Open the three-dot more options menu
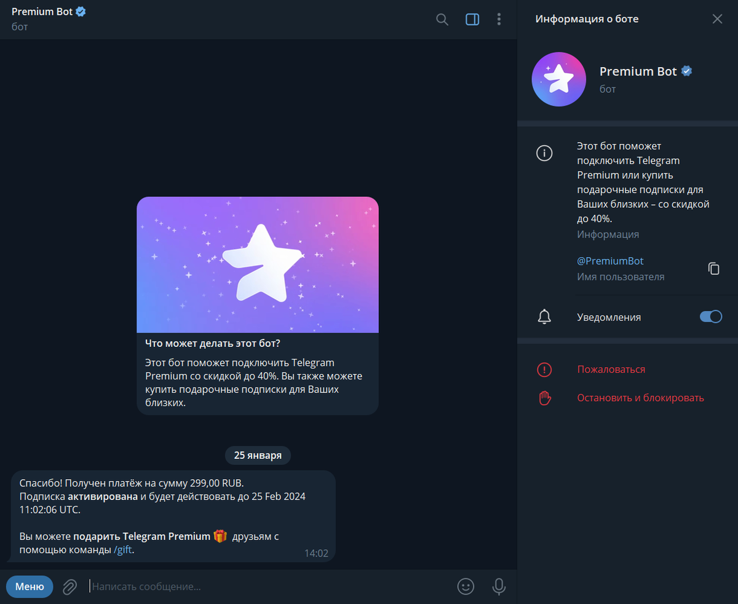This screenshot has width=738, height=604. click(499, 19)
